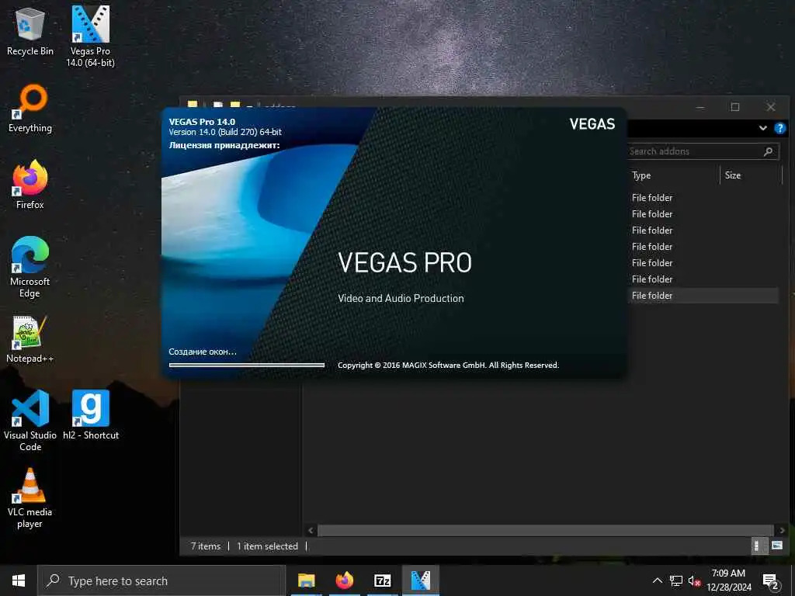
Task: Sort by the Type column header
Action: tap(673, 175)
